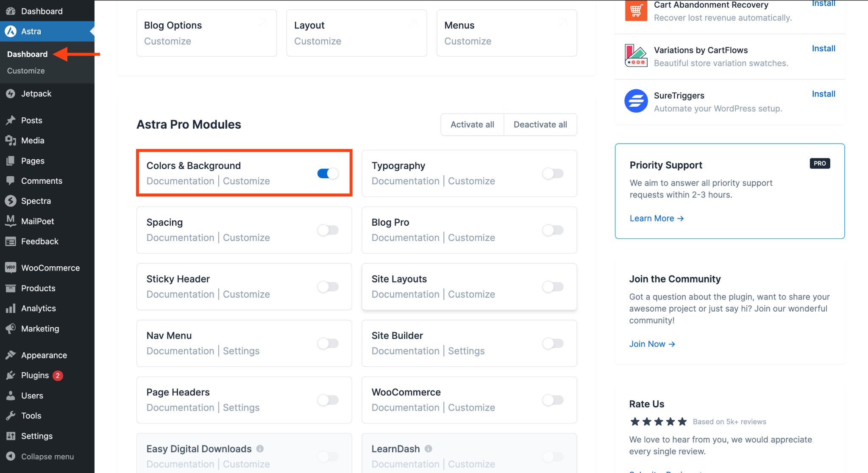Viewport: 868px width, 473px height.
Task: Install the SureTriggers plugin
Action: [823, 94]
